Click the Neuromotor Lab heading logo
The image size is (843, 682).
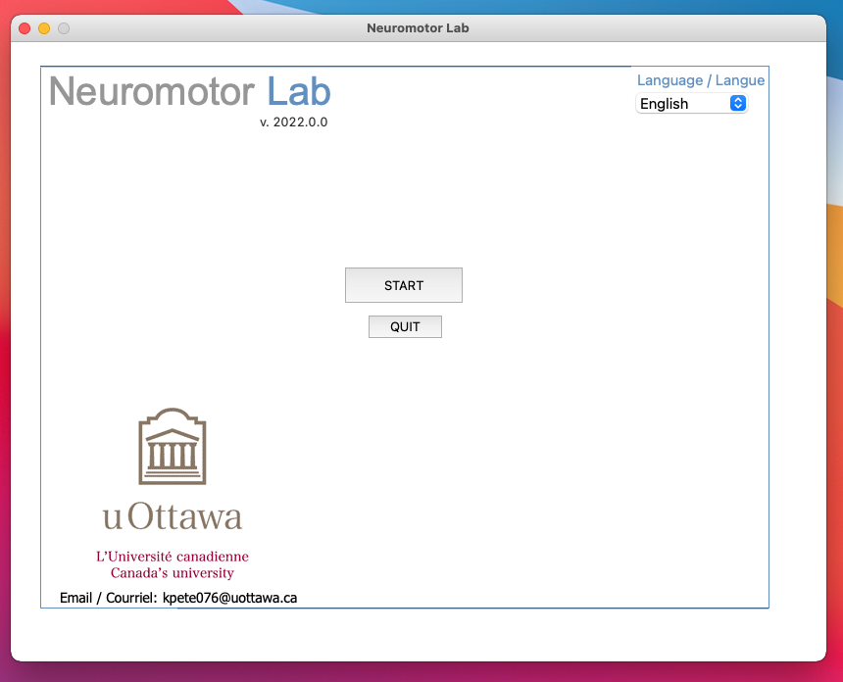click(x=190, y=91)
